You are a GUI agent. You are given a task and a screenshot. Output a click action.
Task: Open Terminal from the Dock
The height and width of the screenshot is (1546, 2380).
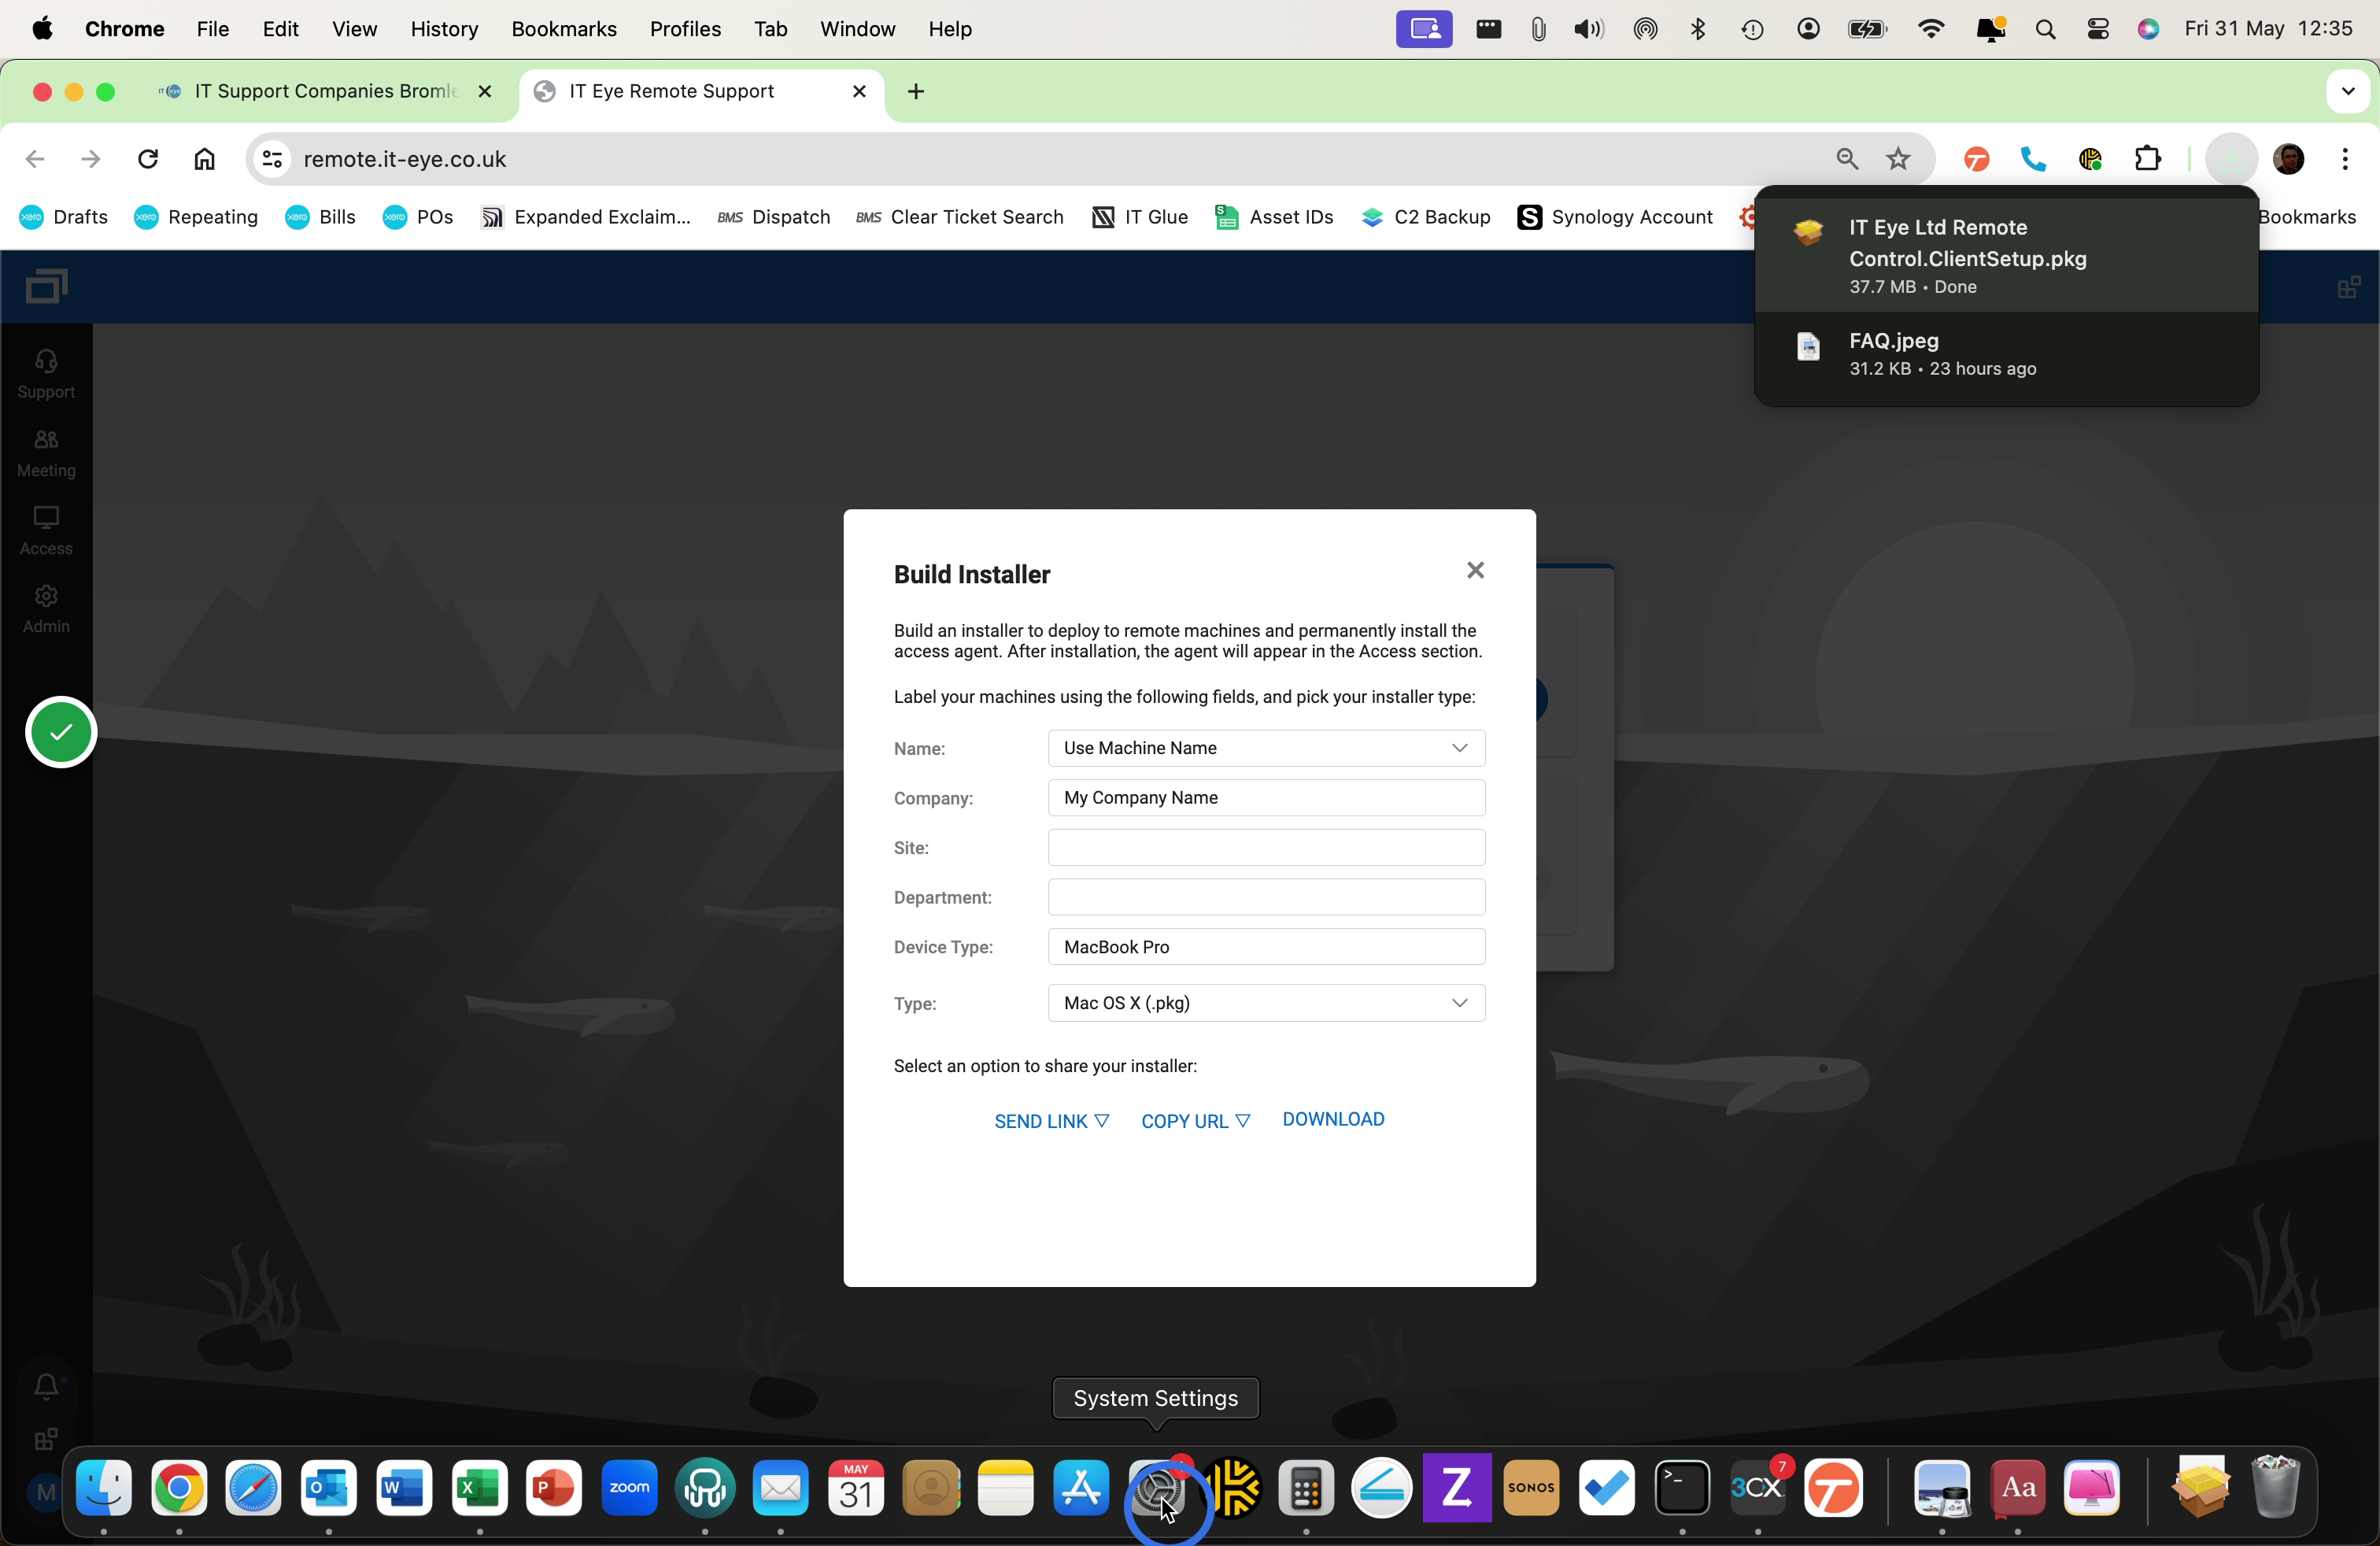point(1682,1489)
